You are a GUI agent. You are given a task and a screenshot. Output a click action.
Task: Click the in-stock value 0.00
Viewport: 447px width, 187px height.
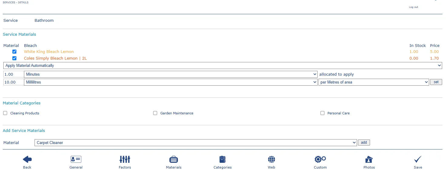tap(414, 58)
